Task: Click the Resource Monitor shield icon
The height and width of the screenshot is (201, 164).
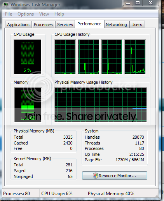Action: coord(96,176)
